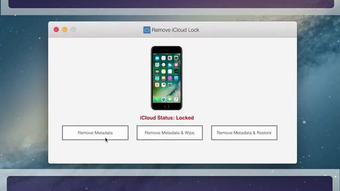
Task: Click the Remove iCloud Lock title text
Action: [175, 30]
